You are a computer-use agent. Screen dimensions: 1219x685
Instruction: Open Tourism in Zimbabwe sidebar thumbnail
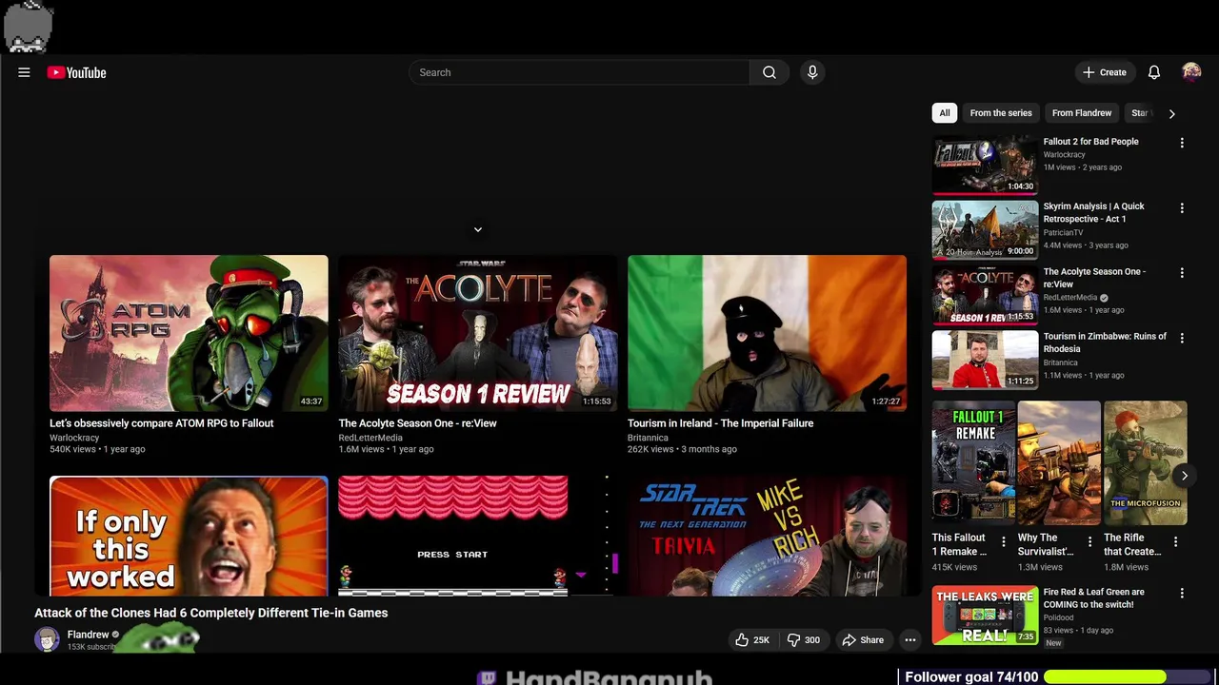point(985,360)
